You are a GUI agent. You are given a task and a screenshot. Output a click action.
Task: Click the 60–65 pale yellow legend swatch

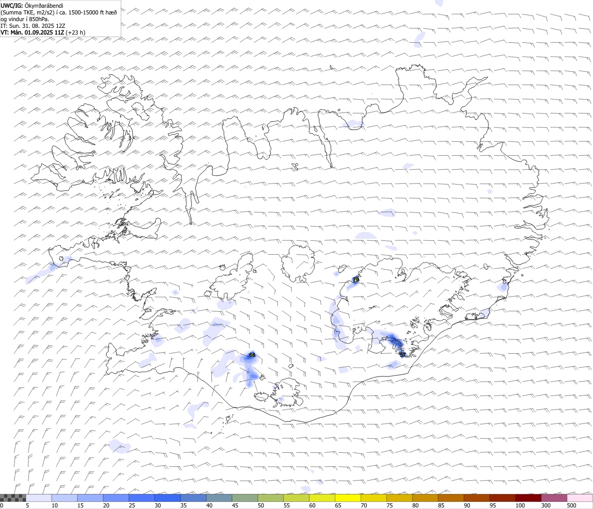[x=322, y=498]
